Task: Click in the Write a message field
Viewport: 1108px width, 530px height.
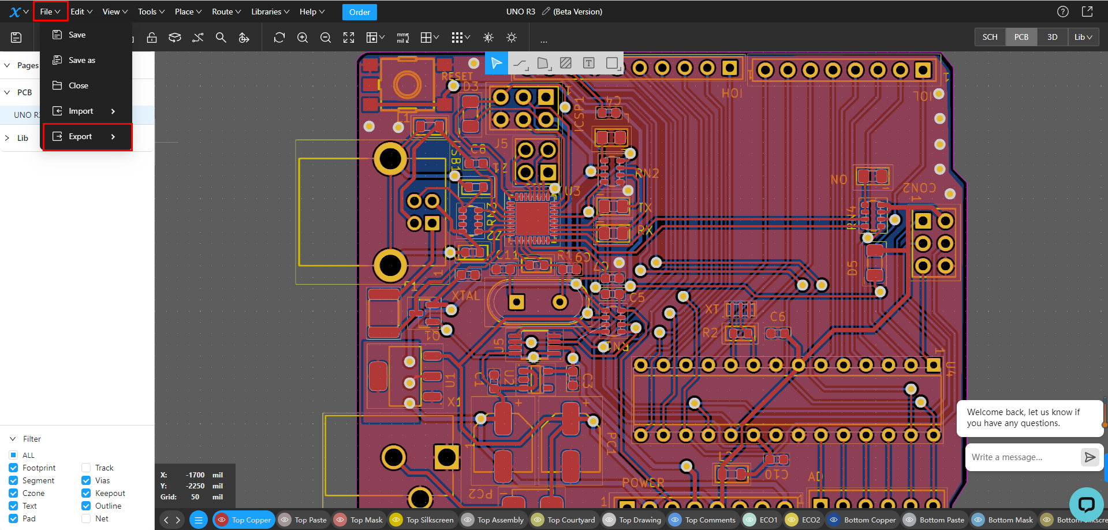Action: point(1023,457)
